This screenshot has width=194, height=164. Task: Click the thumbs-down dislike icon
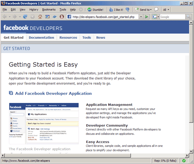click(x=127, y=9)
